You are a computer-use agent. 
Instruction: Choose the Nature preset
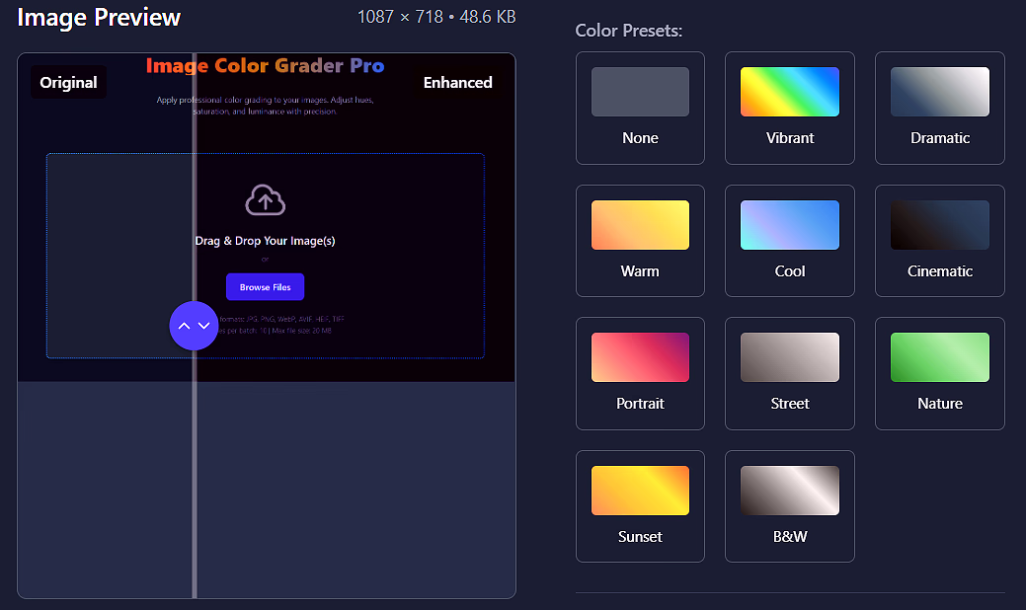(939, 373)
